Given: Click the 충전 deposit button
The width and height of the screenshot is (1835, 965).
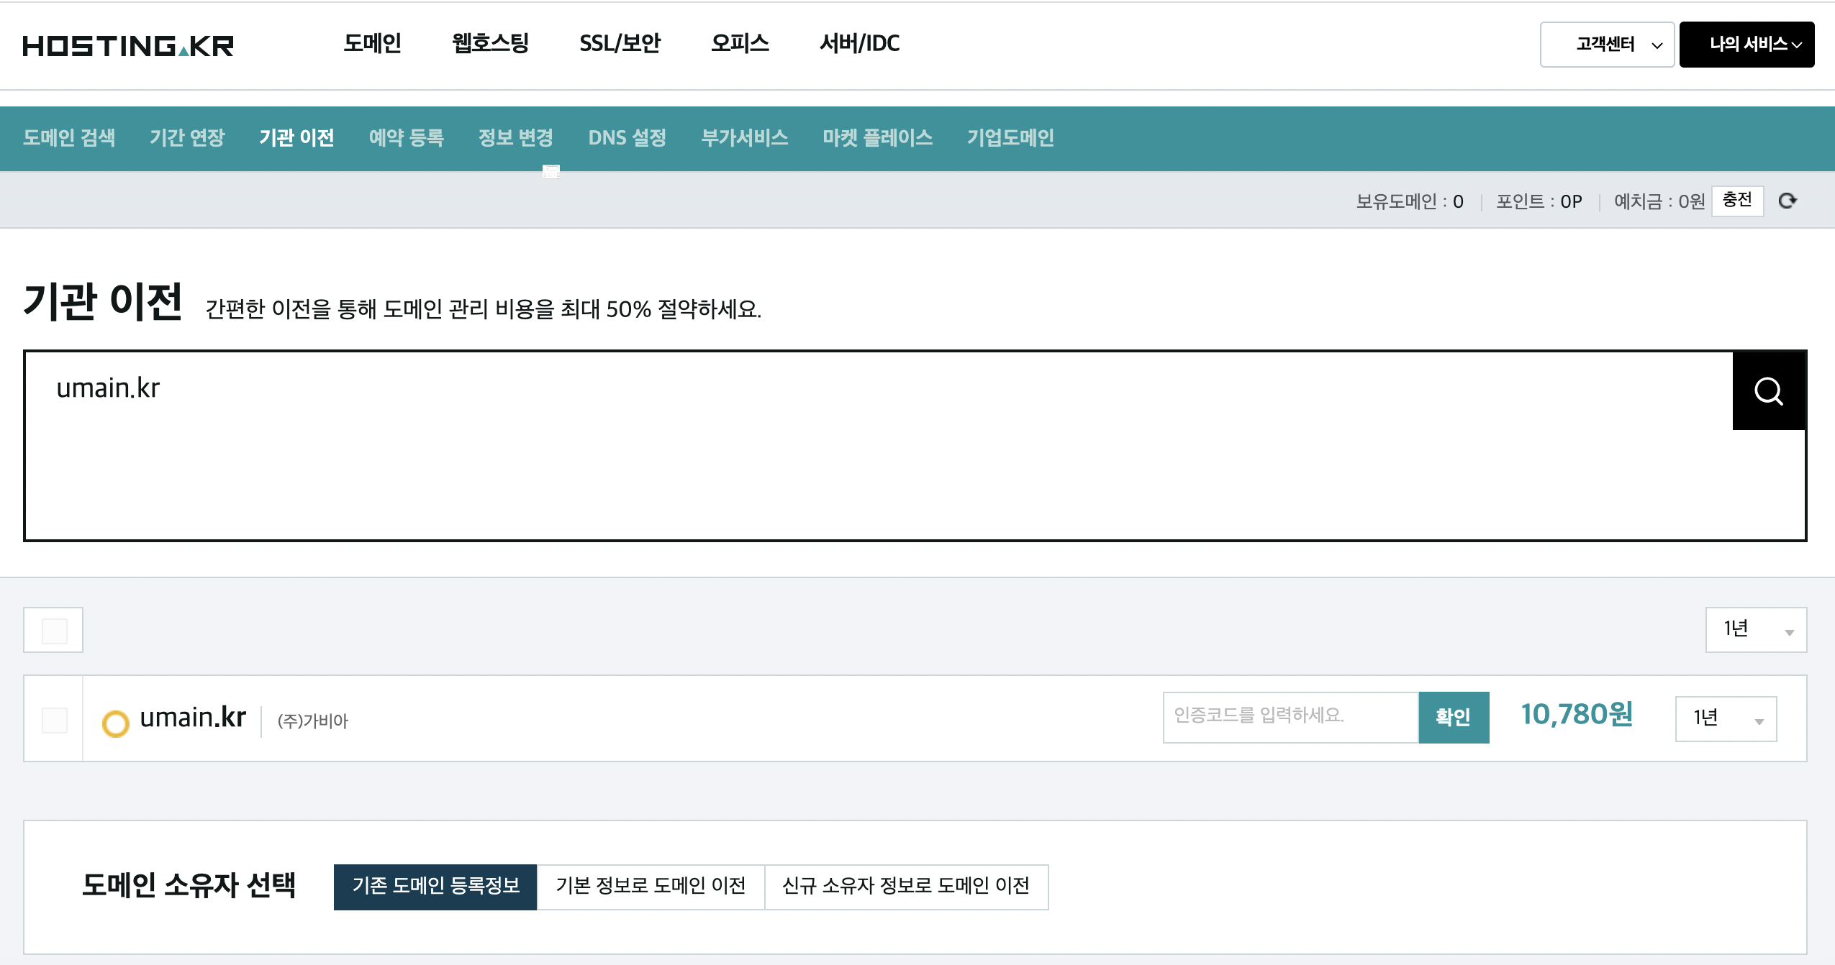Looking at the screenshot, I should pos(1736,201).
